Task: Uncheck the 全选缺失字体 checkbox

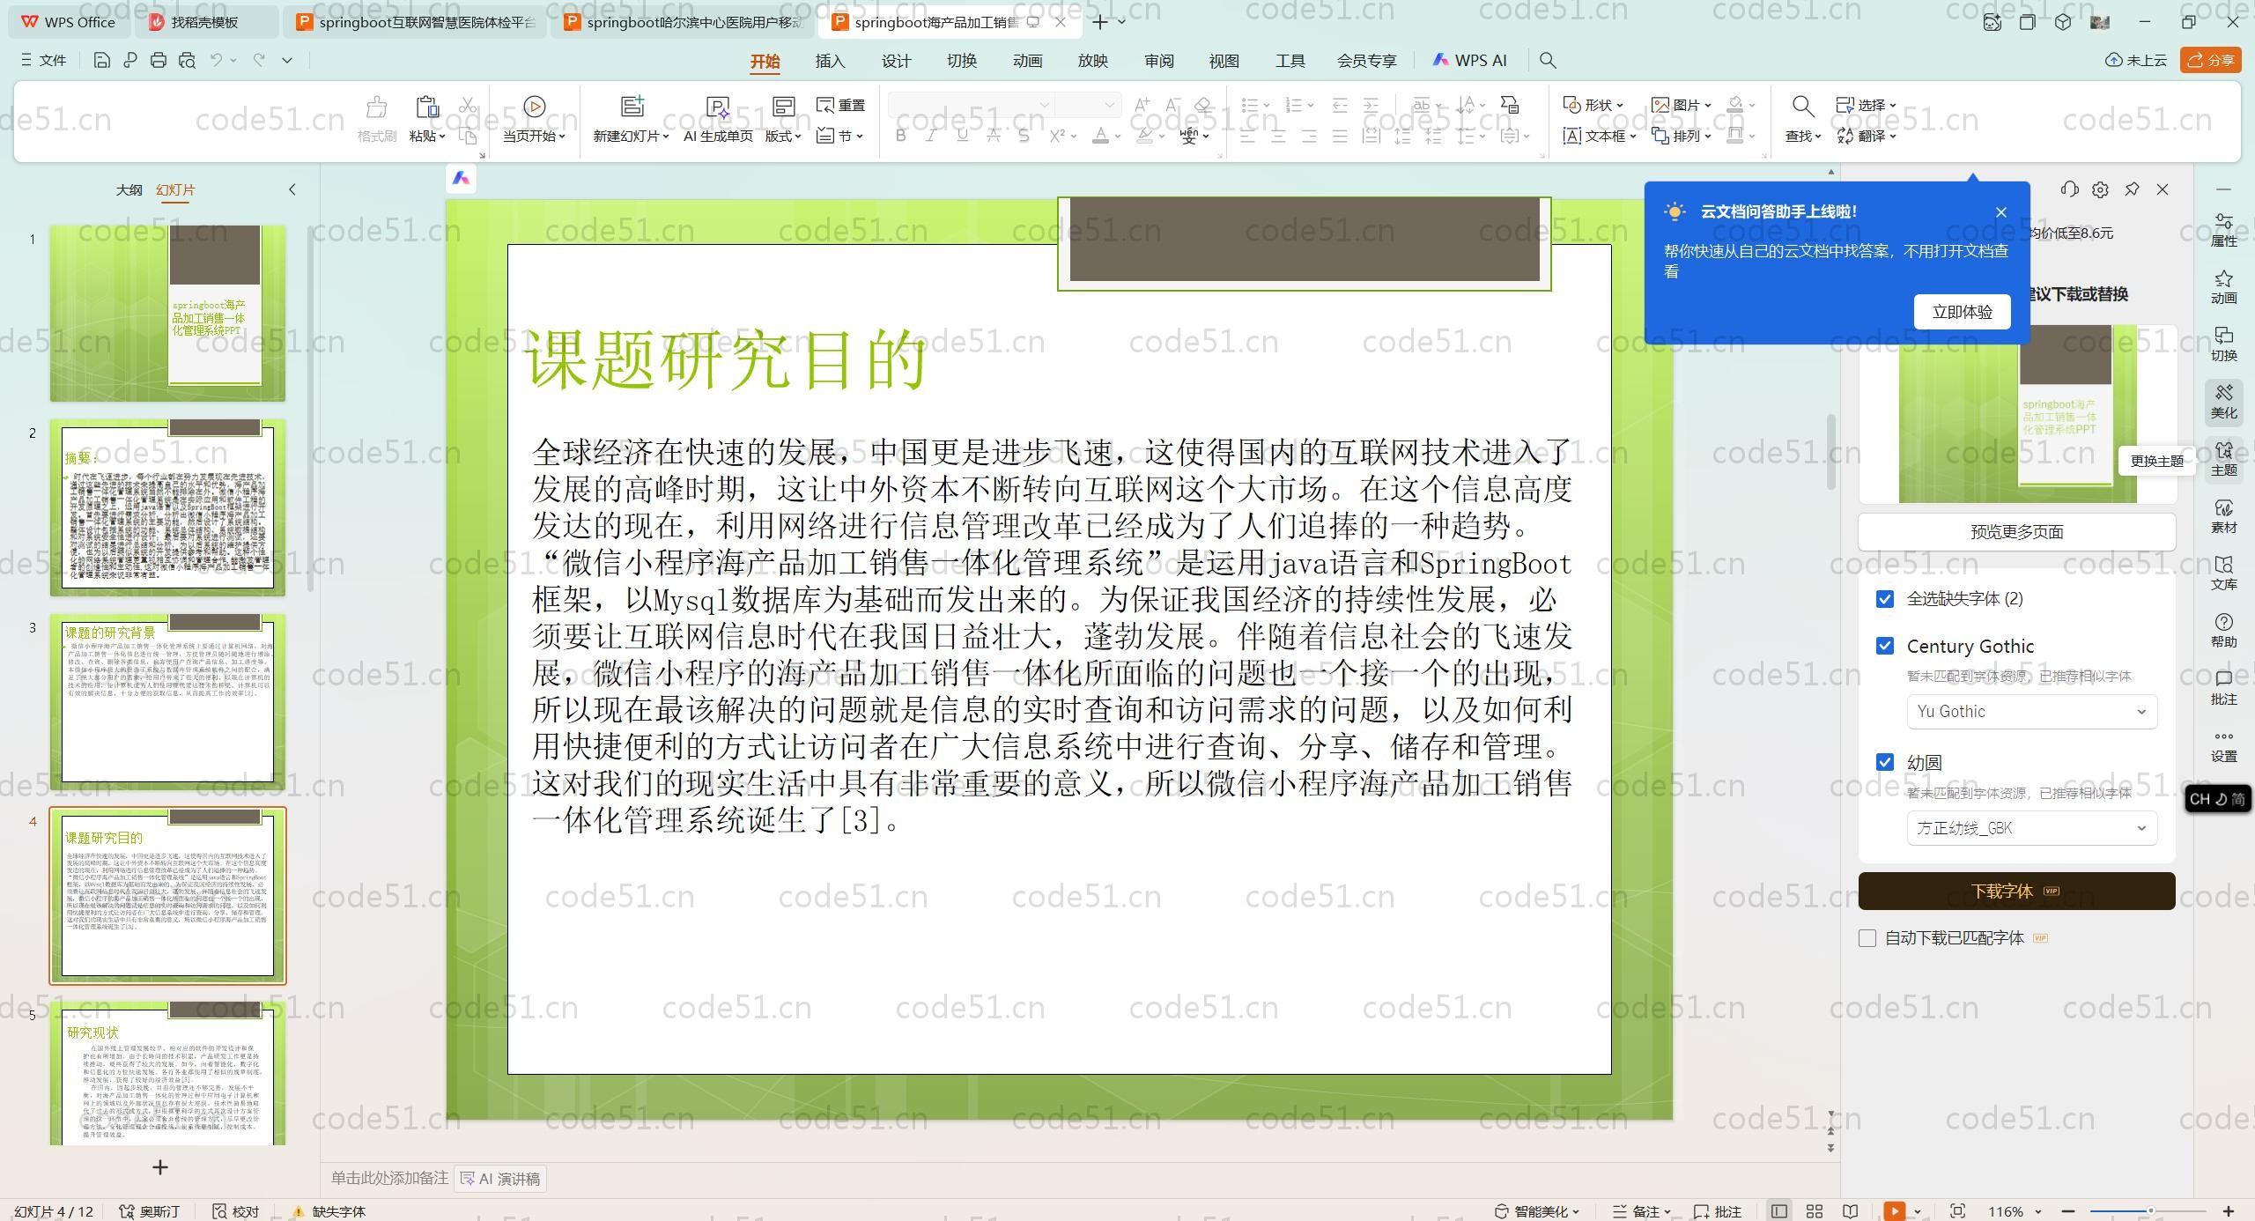Action: 1885,599
